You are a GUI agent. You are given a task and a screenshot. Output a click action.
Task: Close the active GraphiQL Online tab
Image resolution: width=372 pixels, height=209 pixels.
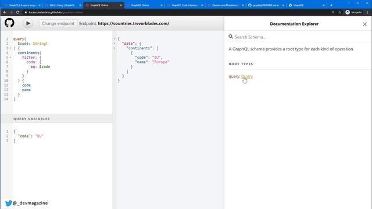121,5
